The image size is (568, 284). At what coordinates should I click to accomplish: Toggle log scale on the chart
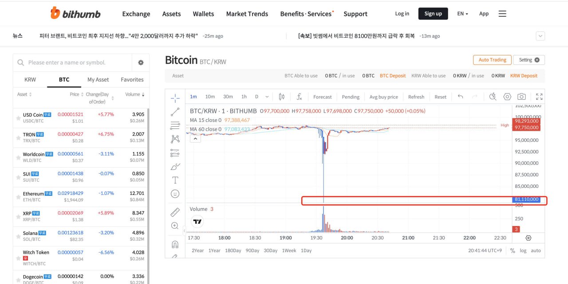(x=523, y=250)
